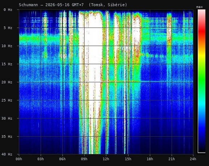Viewport: 209px width, 166px height.
Task: Click the '30 Hz' frequency axis label
Action: 7,119
